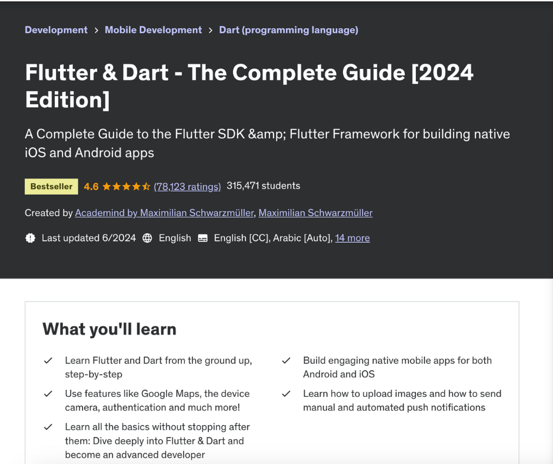The height and width of the screenshot is (464, 553).
Task: Click the text Learn Flutter and Dart from the ground up
Action: point(158,367)
